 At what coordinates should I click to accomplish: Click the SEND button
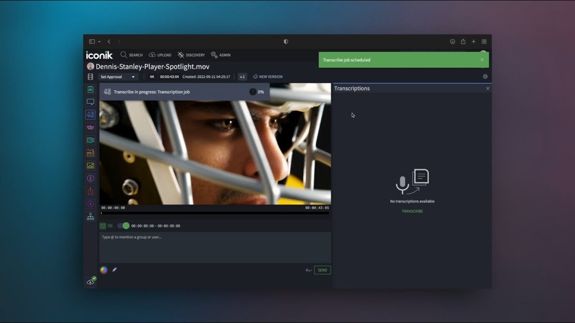click(323, 270)
